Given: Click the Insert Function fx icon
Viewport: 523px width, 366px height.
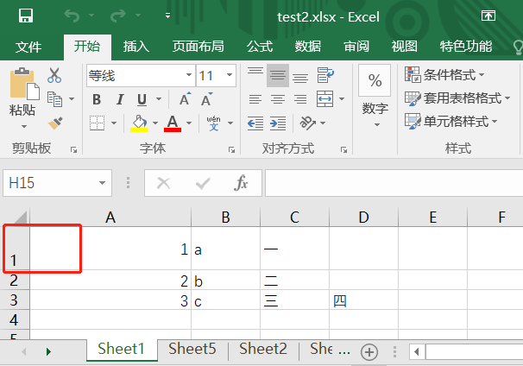Looking at the screenshot, I should (242, 183).
